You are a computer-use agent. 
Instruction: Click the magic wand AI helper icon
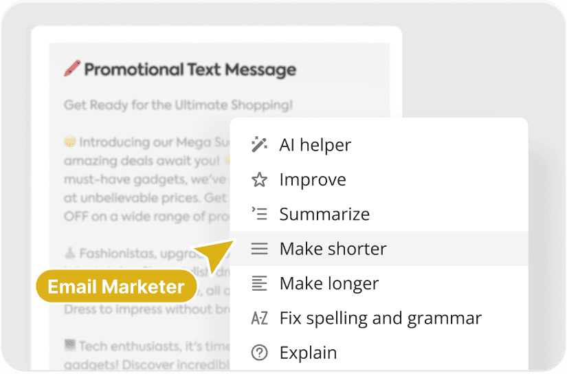point(259,145)
